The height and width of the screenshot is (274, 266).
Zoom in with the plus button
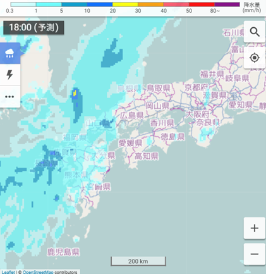coord(255,228)
